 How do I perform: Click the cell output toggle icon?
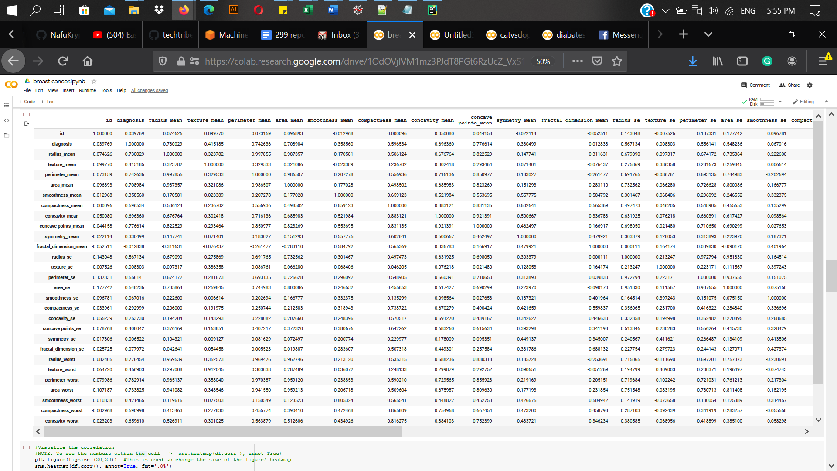[27, 124]
